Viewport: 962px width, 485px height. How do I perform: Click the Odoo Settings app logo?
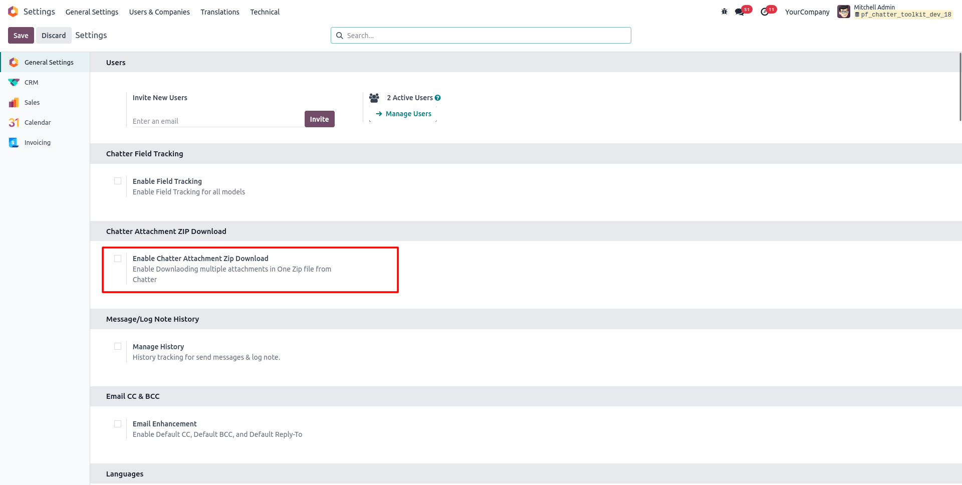tap(13, 12)
